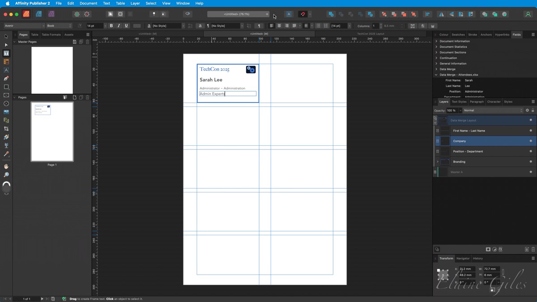Select the Colour Picker eyedropper tool

(6, 154)
